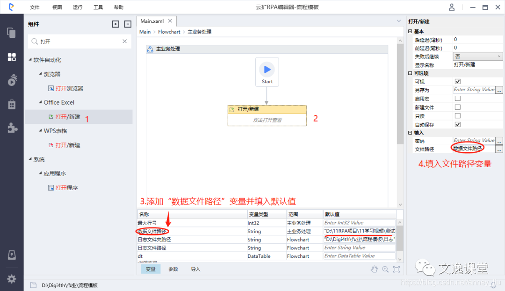Open the 失败后继续 dropdown
Screen dimensions: 505x291
point(478,56)
